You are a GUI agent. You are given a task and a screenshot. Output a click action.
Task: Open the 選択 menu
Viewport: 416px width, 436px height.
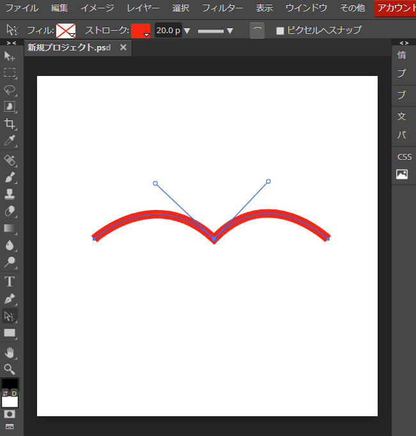(181, 8)
